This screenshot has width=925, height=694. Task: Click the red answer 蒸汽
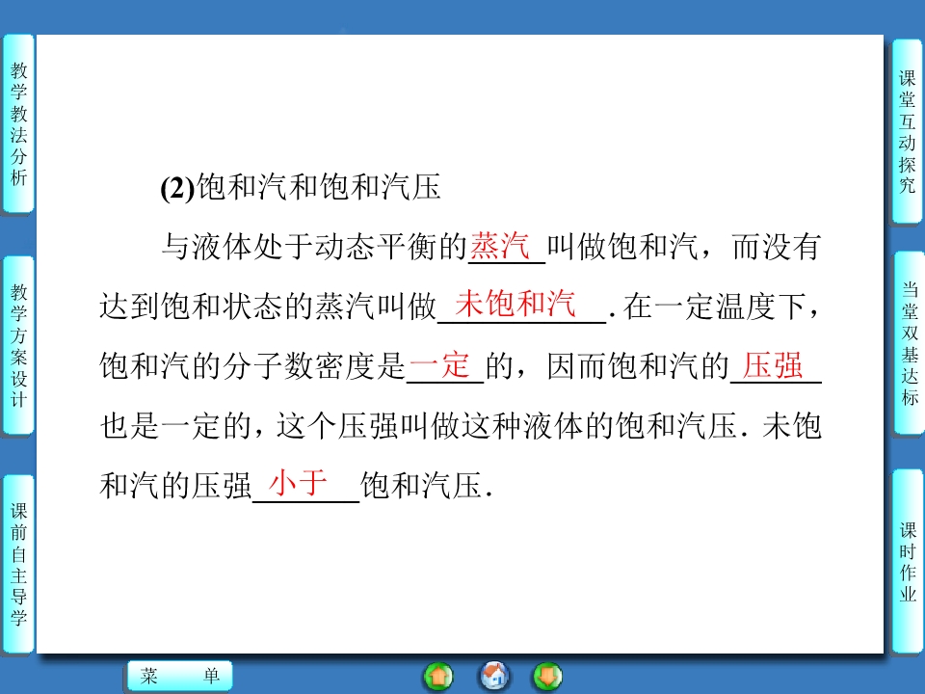500,247
